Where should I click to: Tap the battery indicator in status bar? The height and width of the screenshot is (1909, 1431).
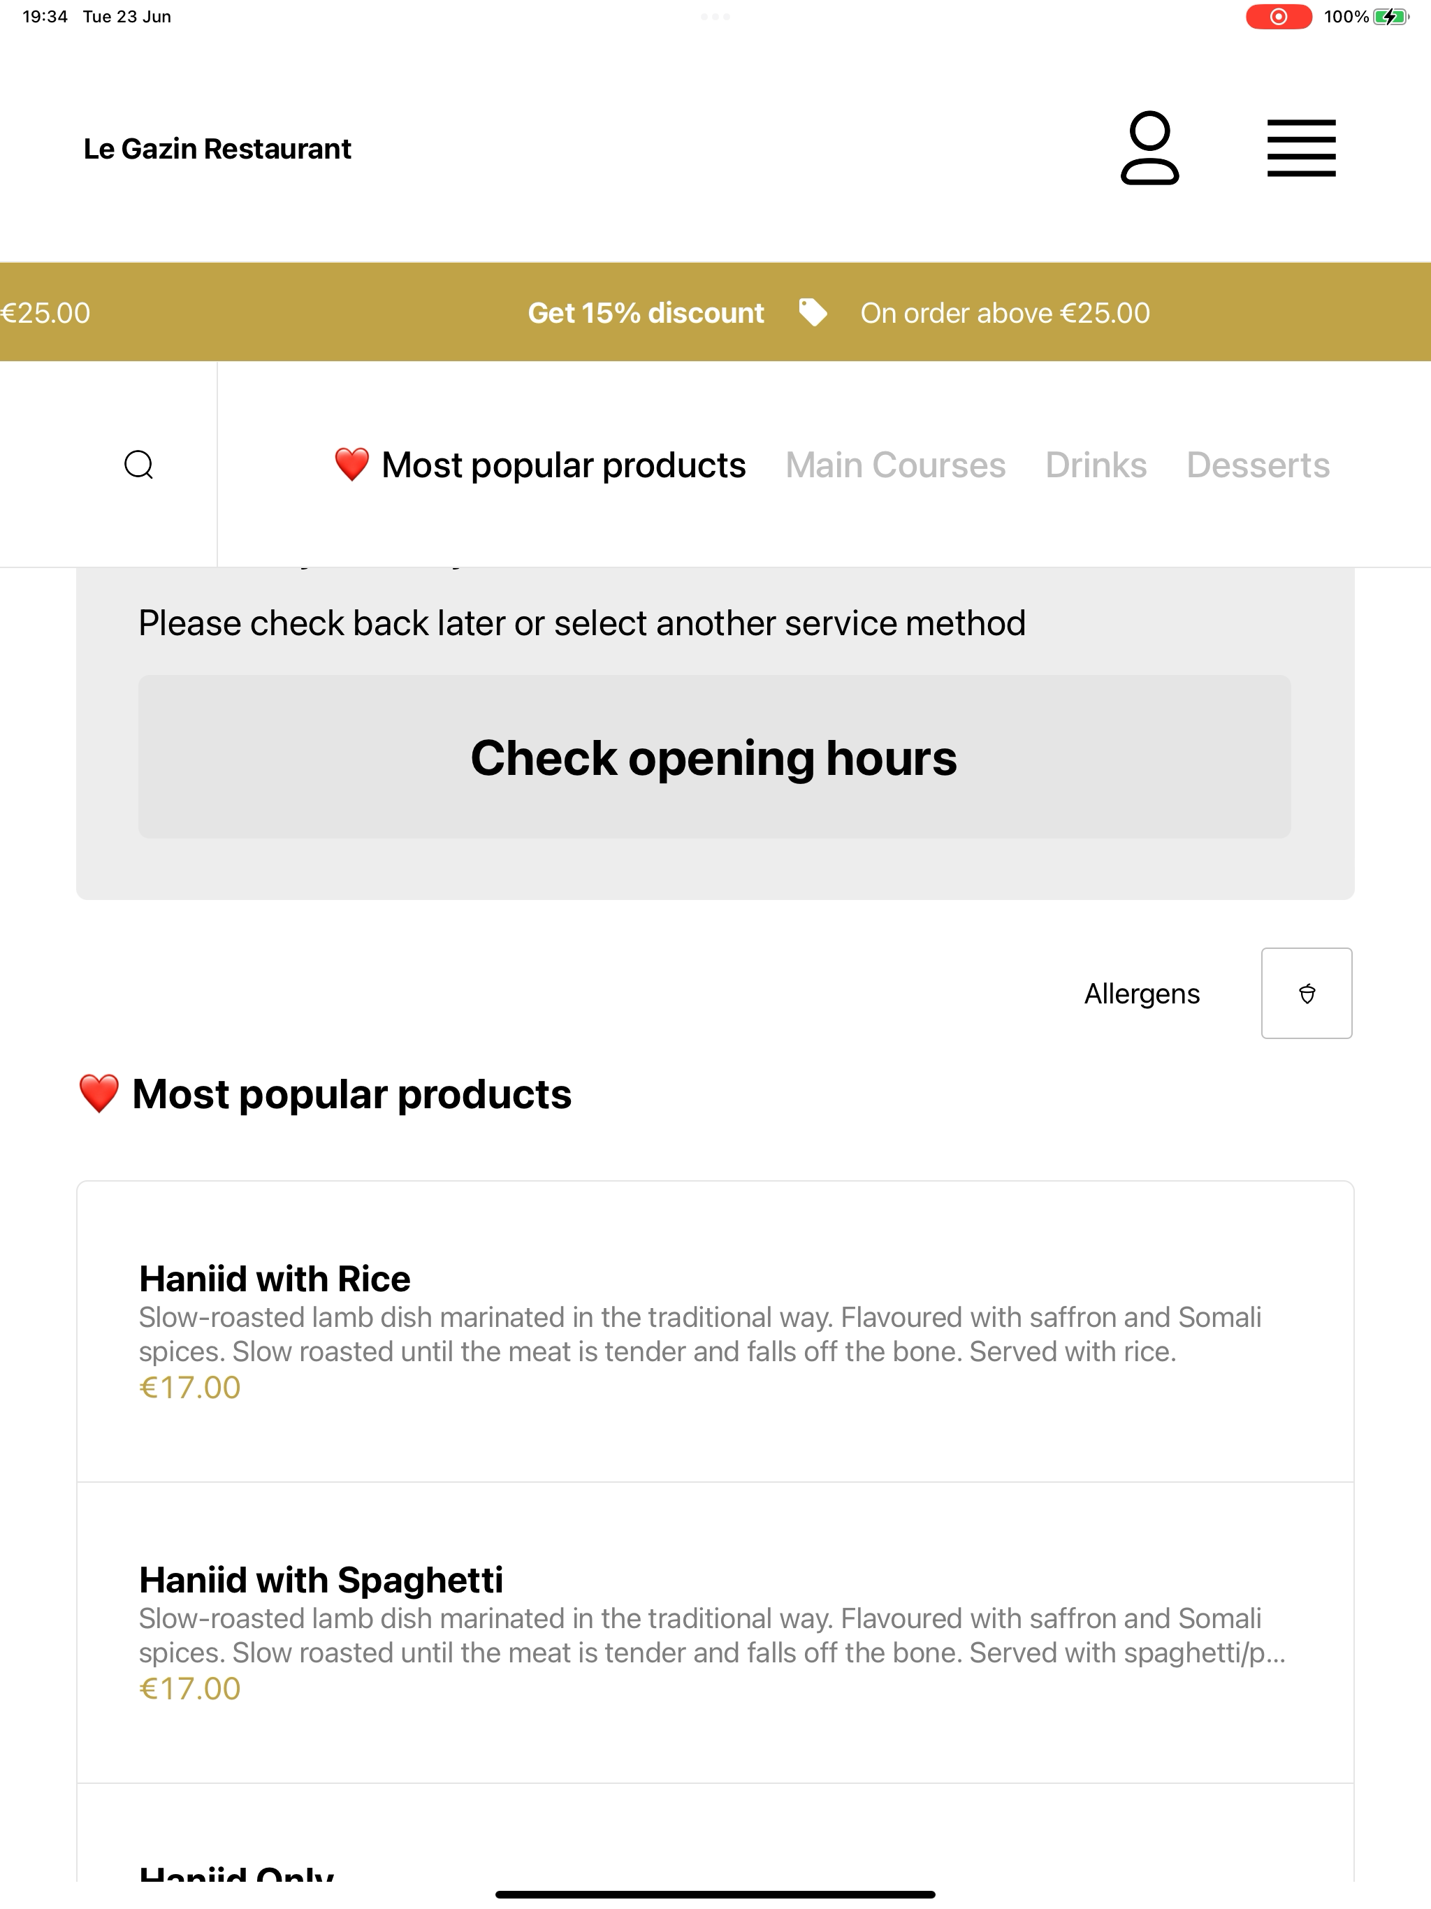(1390, 16)
